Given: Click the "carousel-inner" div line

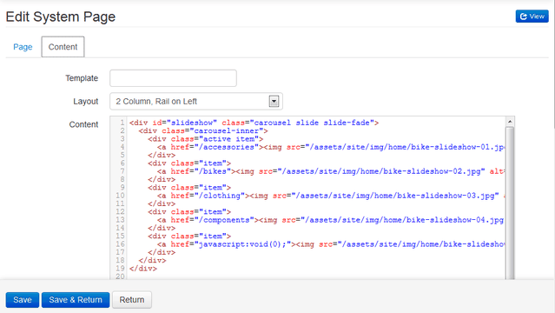Looking at the screenshot, I should [x=203, y=130].
